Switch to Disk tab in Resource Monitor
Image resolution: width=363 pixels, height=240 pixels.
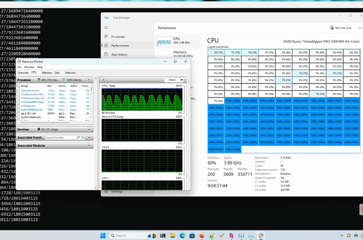click(57, 73)
